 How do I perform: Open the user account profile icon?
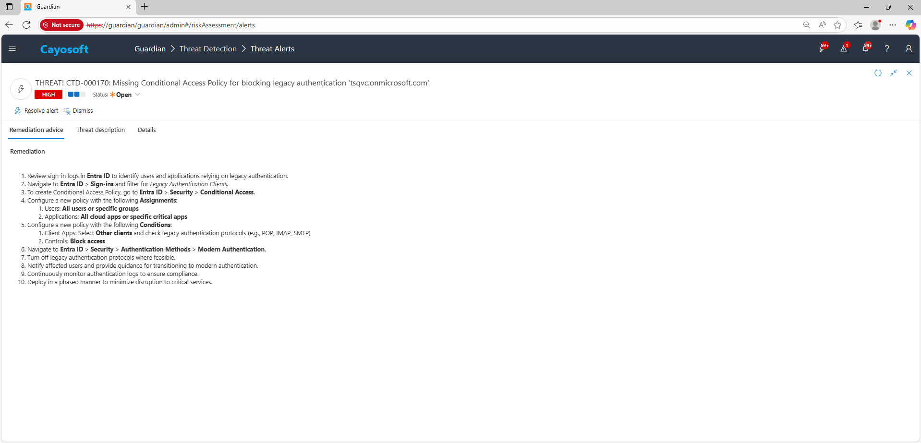tap(908, 48)
